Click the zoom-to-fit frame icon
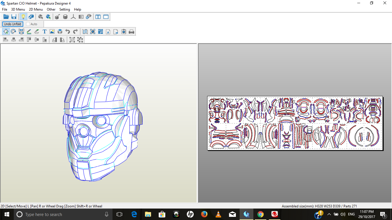This screenshot has height=220, width=392. click(93, 32)
